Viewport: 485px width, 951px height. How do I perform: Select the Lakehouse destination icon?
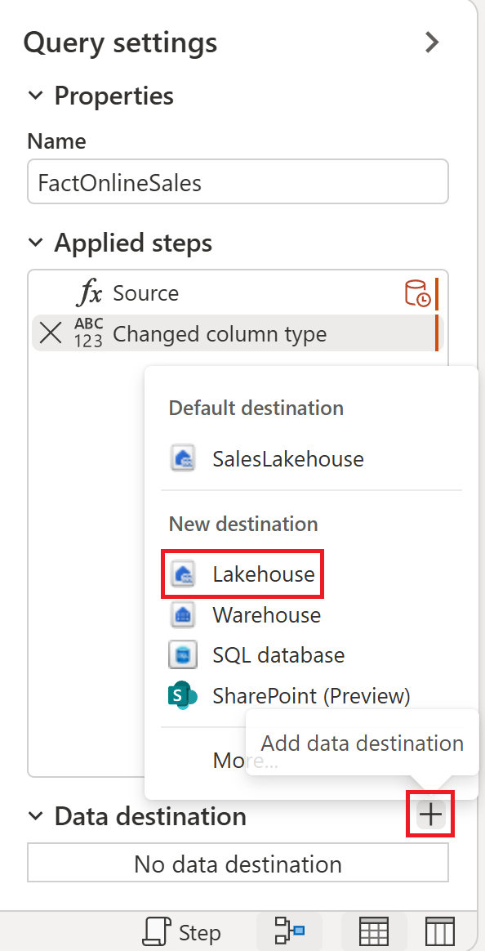coord(183,574)
